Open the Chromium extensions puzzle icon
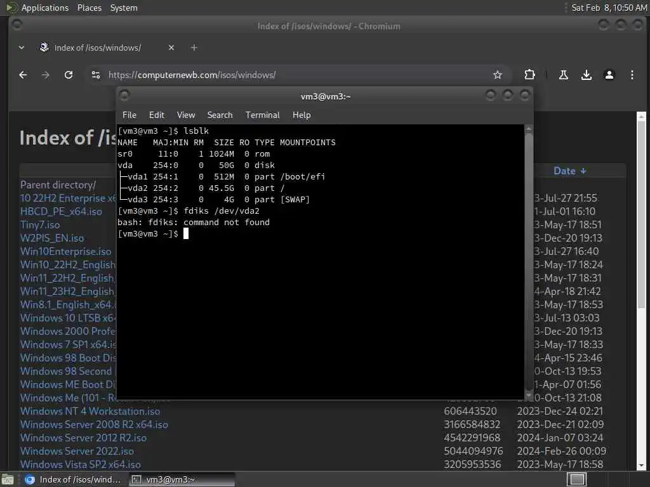 click(529, 75)
